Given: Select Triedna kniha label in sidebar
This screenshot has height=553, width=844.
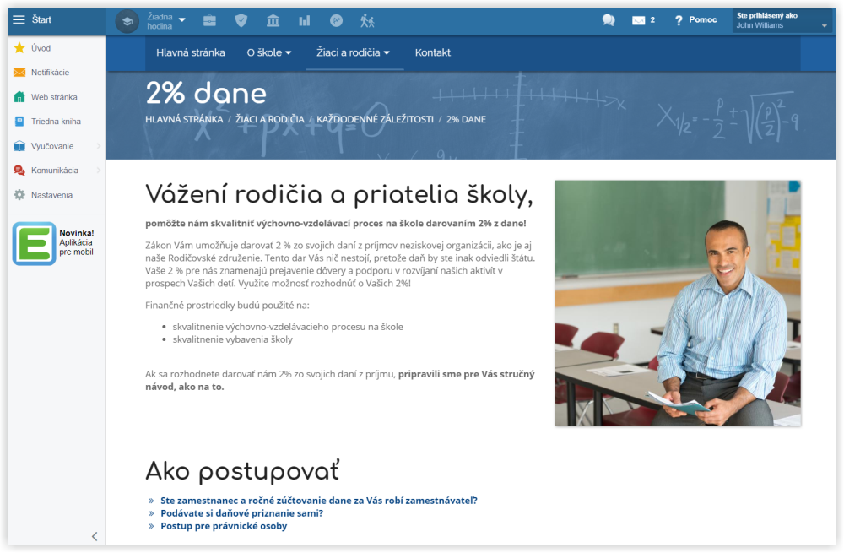Looking at the screenshot, I should (56, 122).
